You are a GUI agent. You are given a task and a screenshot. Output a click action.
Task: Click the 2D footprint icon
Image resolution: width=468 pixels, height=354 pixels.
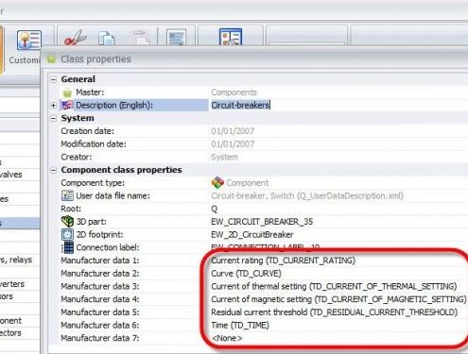pyautogui.click(x=67, y=234)
